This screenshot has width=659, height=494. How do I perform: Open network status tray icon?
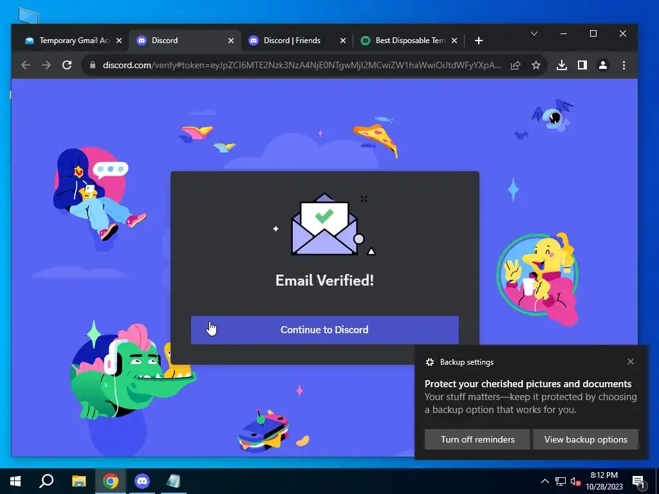(561, 481)
